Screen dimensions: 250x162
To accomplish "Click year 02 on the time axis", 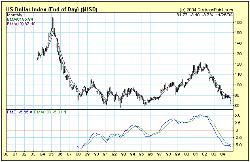I will pyautogui.click(x=205, y=154).
